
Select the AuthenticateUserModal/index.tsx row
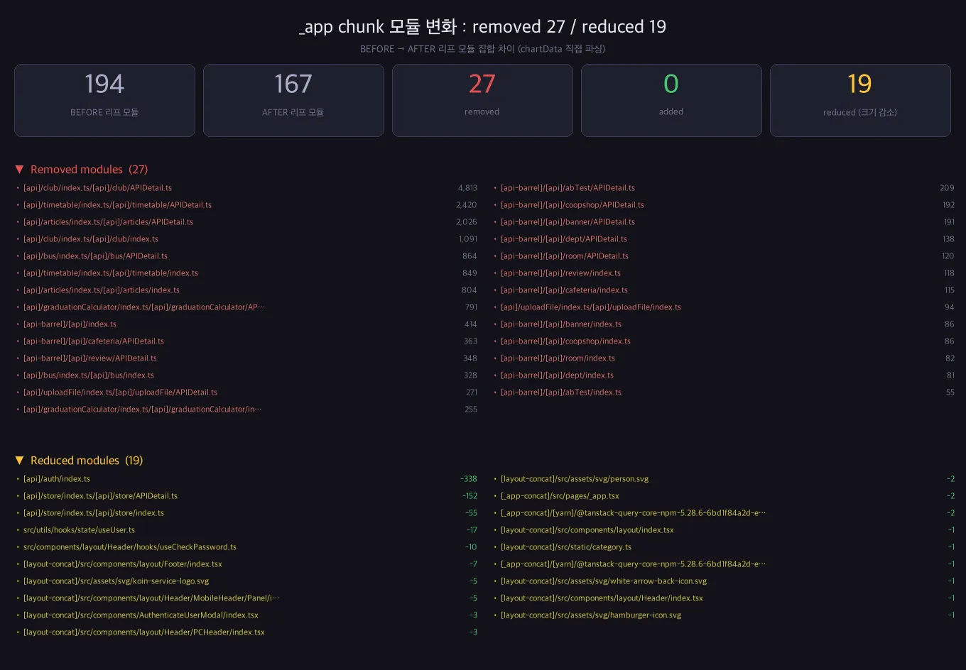pos(246,615)
